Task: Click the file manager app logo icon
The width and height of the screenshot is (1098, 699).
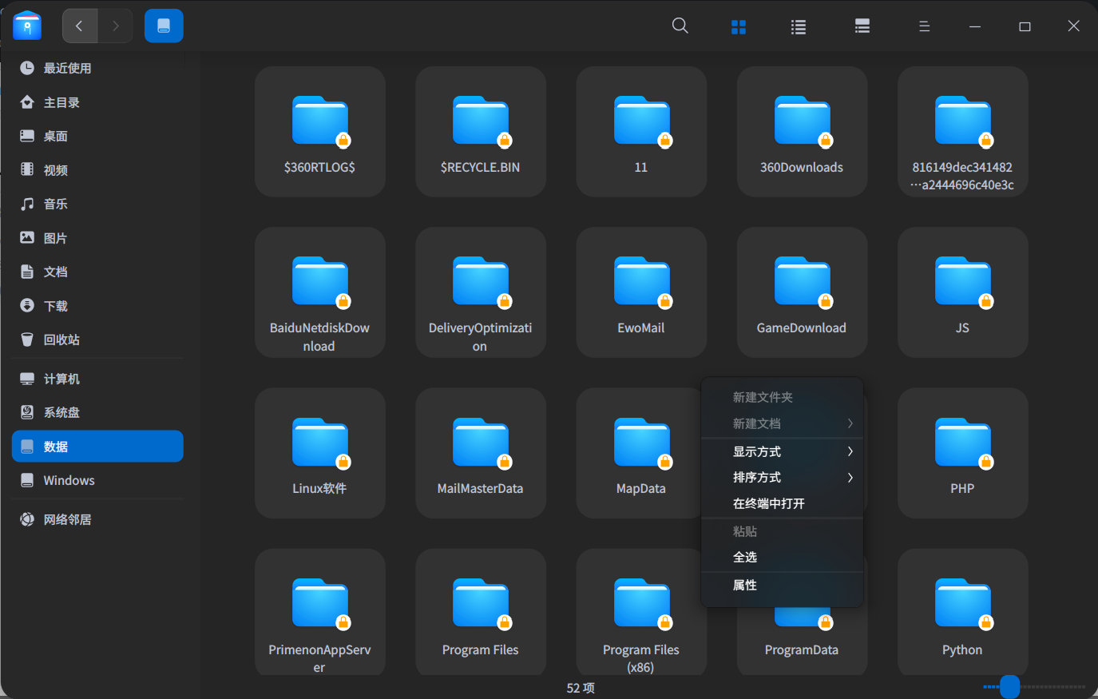Action: pyautogui.click(x=27, y=26)
